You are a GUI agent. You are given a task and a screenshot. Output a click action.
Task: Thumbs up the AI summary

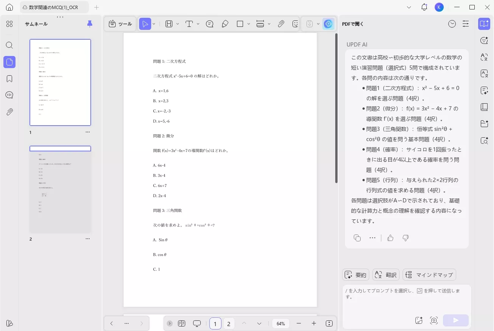click(x=390, y=238)
